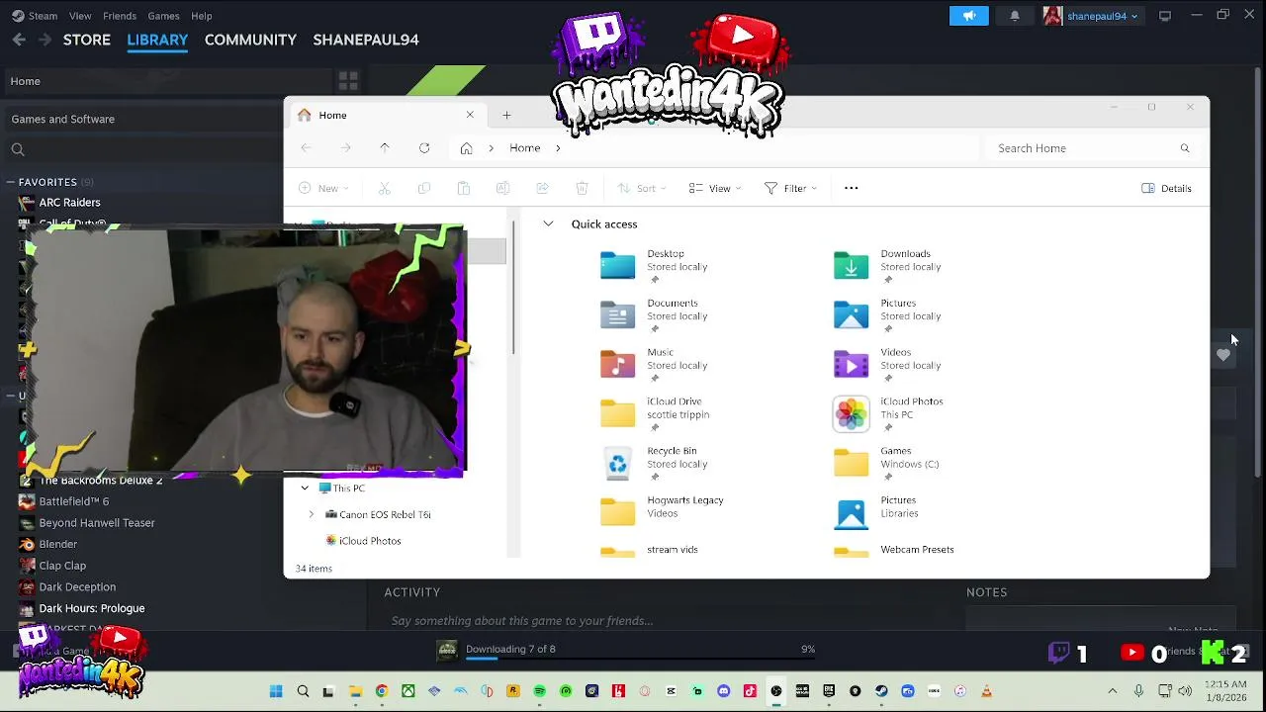Click the Steam library search magnifier
The height and width of the screenshot is (712, 1266).
pos(18,149)
